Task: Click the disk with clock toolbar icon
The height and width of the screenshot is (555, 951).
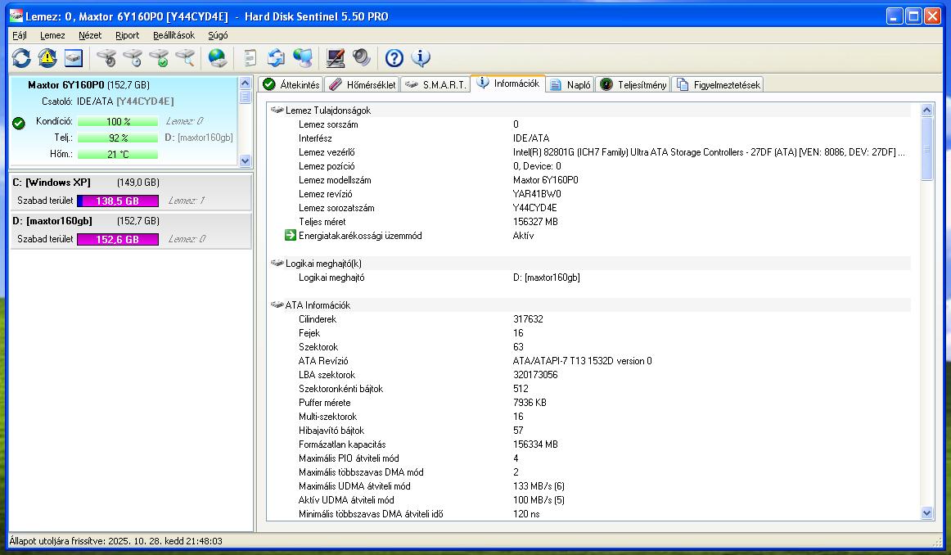Action: [x=133, y=58]
